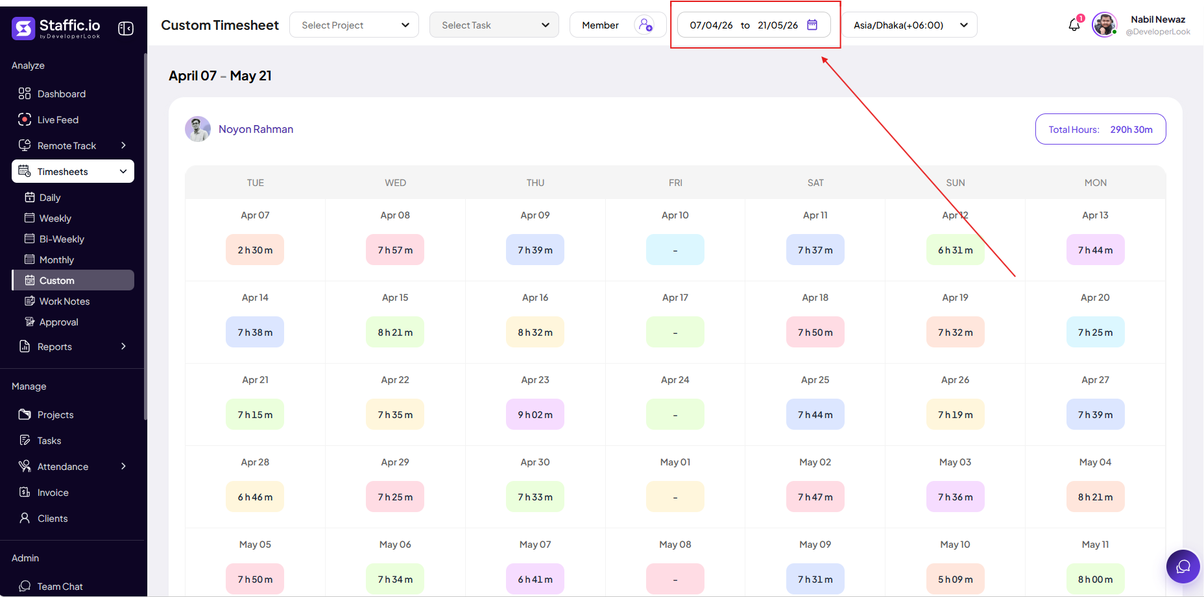Click the Apr 20 7h 25m entry

point(1096,332)
